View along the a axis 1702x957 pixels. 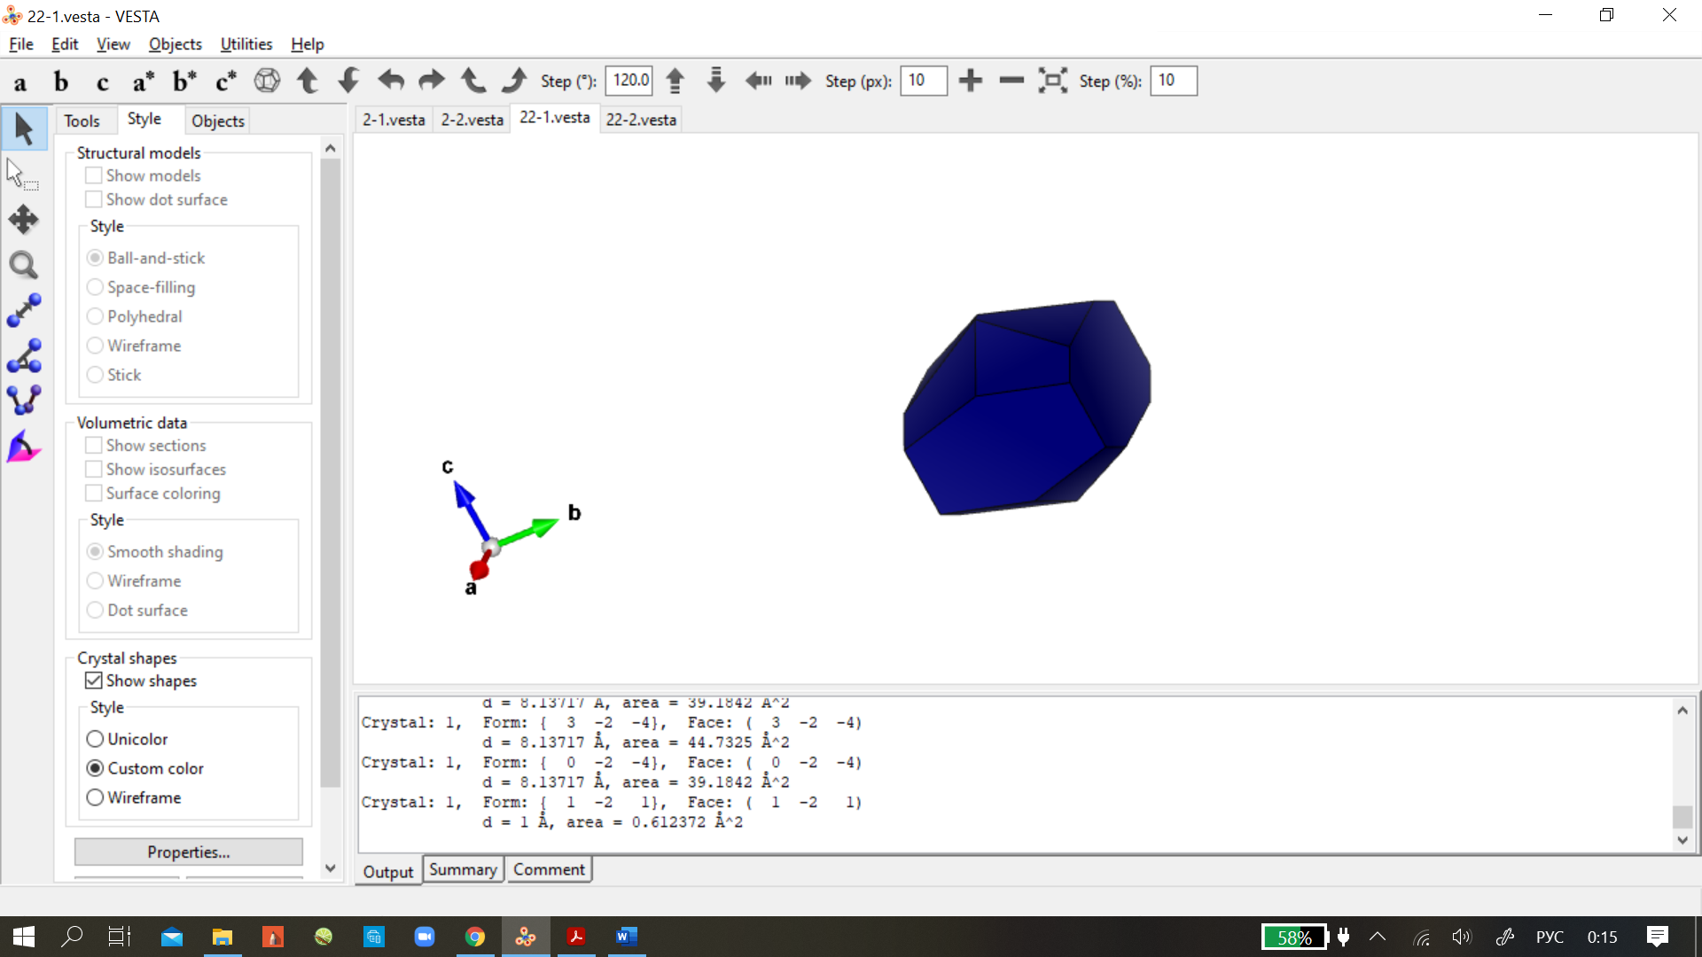point(20,82)
